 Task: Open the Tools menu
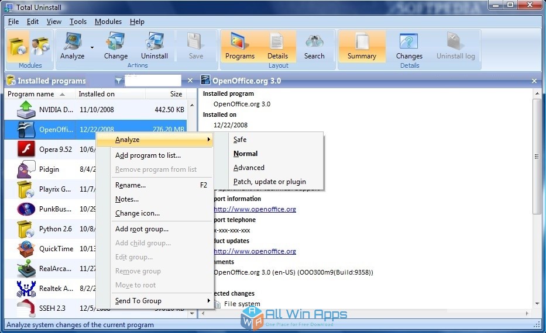[x=78, y=22]
